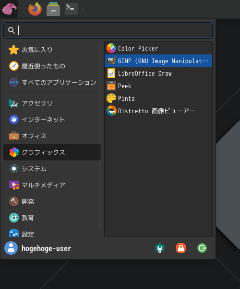Launch Firefox from the panel

[35, 9]
